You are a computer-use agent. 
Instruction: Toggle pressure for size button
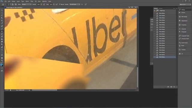86,4
